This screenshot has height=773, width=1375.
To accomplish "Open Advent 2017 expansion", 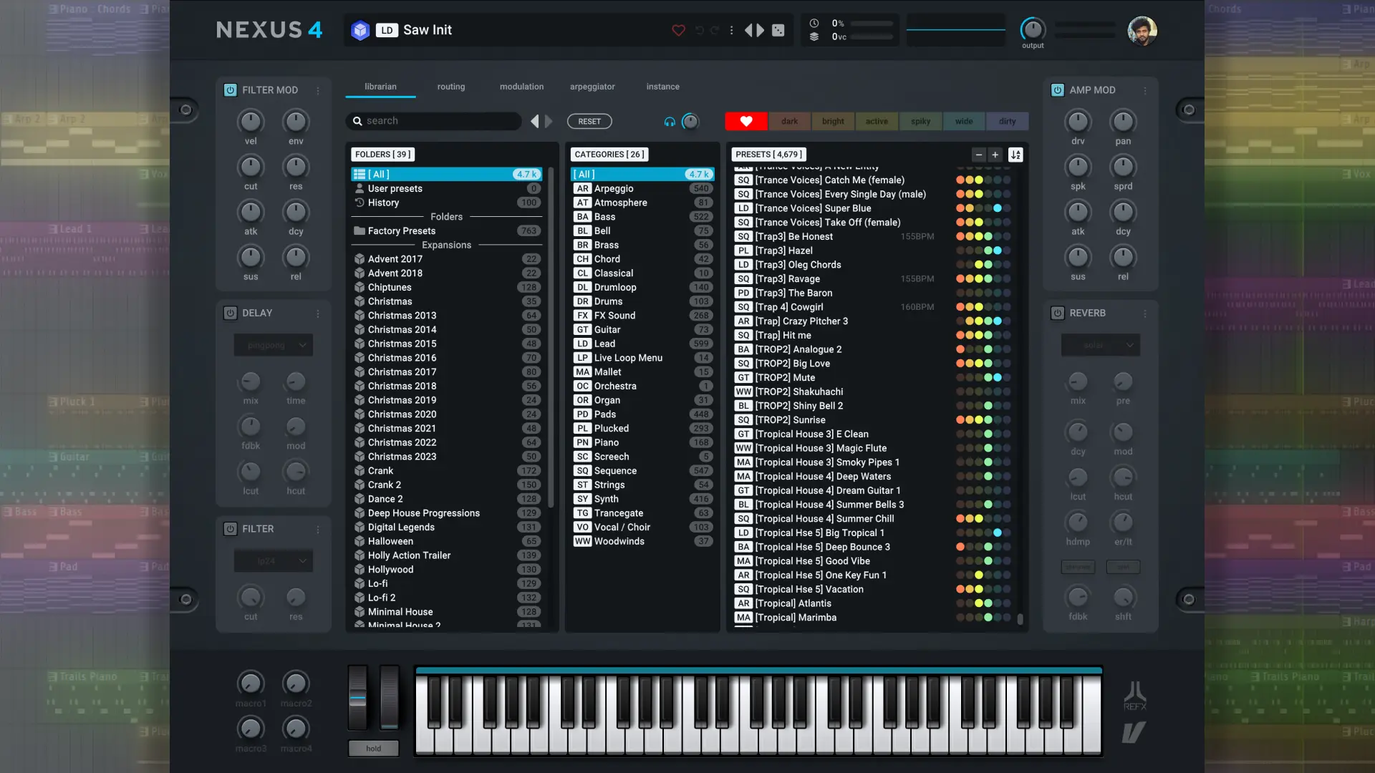I will tap(447, 259).
